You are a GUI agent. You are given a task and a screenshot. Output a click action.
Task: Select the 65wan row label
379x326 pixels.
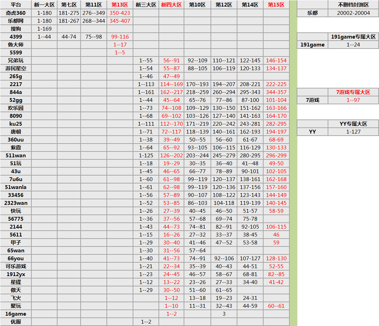pos(16,251)
